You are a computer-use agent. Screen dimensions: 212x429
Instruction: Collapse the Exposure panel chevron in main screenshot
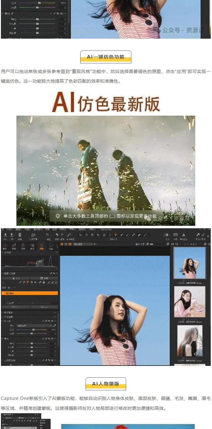click(2, 339)
